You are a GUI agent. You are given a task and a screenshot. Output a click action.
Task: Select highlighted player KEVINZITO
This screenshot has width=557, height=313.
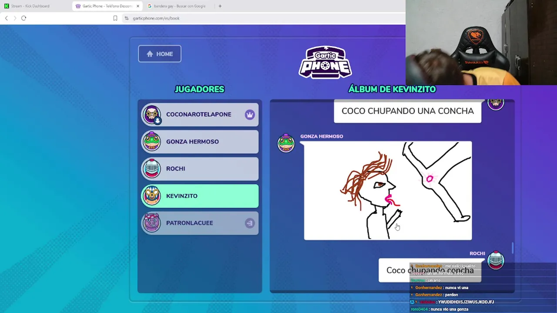tap(200, 196)
